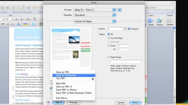Open the Shape dropdown arrow
188x105 pixels.
coord(154,20)
